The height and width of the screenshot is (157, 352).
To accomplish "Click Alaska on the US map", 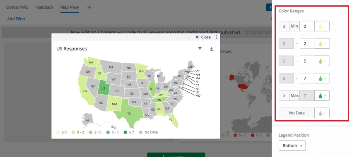I will pyautogui.click(x=88, y=120).
